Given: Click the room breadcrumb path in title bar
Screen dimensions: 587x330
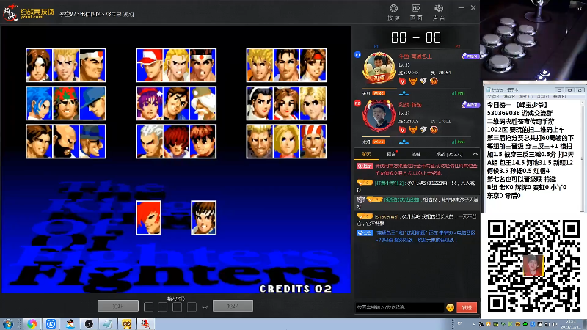Looking at the screenshot, I should click(97, 14).
